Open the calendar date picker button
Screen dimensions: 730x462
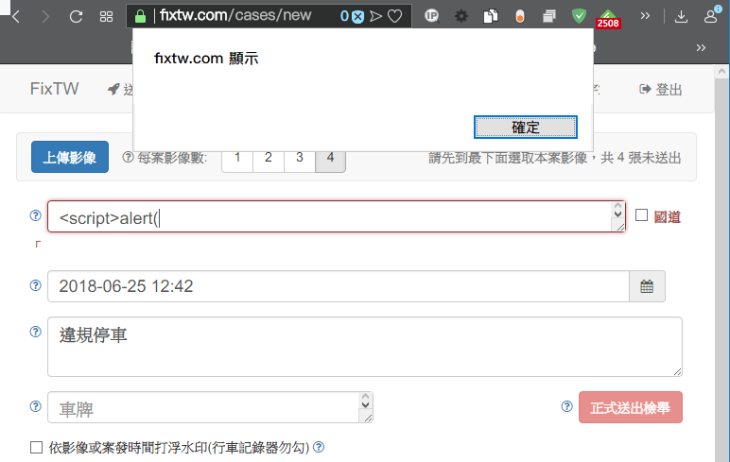click(x=647, y=286)
